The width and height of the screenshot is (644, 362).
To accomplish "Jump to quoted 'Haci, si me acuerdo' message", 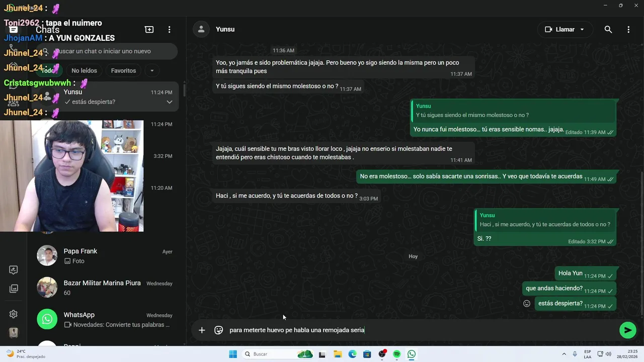I will [x=545, y=220].
